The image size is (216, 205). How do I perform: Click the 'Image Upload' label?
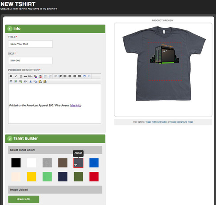19,190
